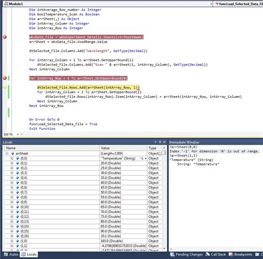Click the yellow current statement arrow
Viewport: 263px width, 259px height.
tap(4, 88)
